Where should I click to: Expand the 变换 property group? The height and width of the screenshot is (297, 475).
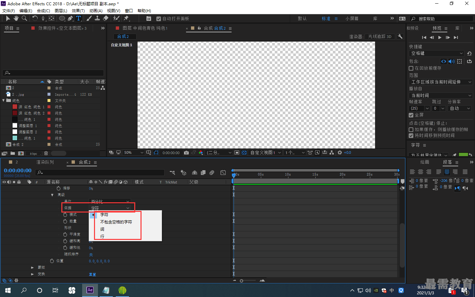(32, 274)
